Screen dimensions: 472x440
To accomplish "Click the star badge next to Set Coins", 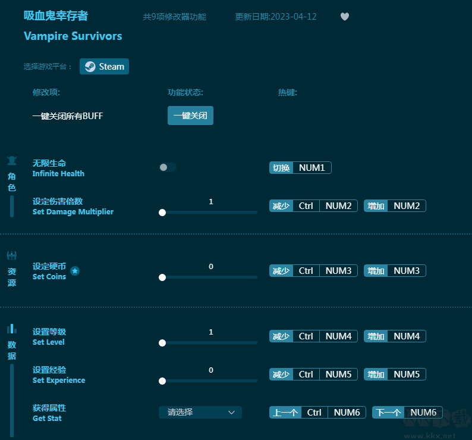I will tap(75, 271).
